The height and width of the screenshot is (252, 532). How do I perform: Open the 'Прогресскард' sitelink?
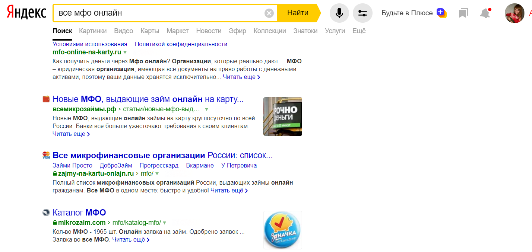[x=159, y=165]
